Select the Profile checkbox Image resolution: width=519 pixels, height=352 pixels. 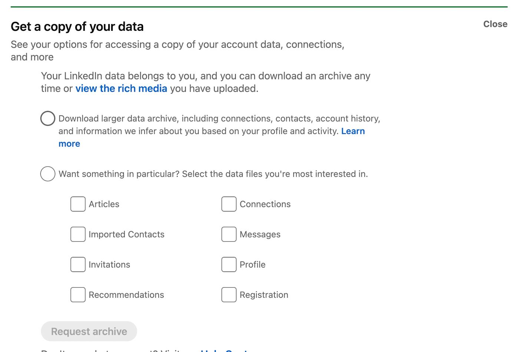click(x=229, y=264)
